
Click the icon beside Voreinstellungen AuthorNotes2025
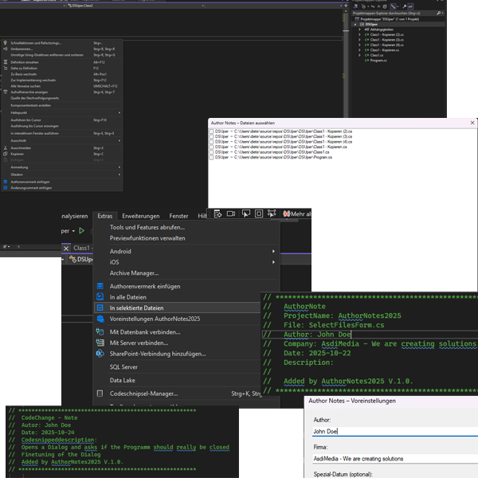[x=100, y=319]
